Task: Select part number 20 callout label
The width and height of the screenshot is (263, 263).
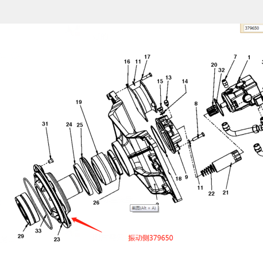Action: coord(214,65)
